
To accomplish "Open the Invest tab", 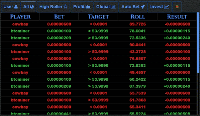I will click(160, 7).
